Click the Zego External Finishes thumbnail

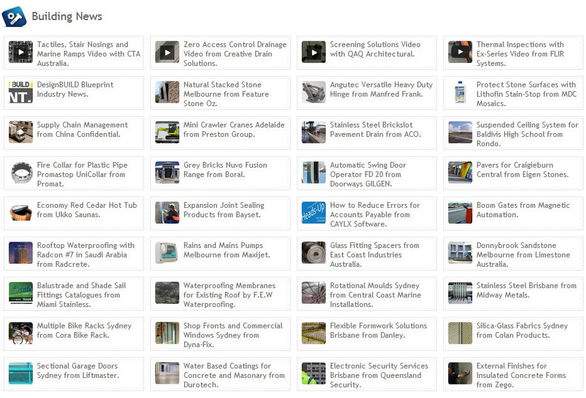pyautogui.click(x=460, y=373)
